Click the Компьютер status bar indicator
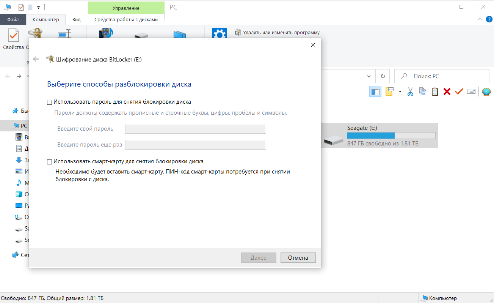This screenshot has height=303, width=494. pyautogui.click(x=439, y=298)
